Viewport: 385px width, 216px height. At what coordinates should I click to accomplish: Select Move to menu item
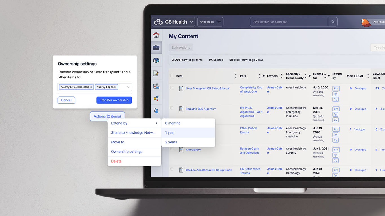[x=134, y=142]
